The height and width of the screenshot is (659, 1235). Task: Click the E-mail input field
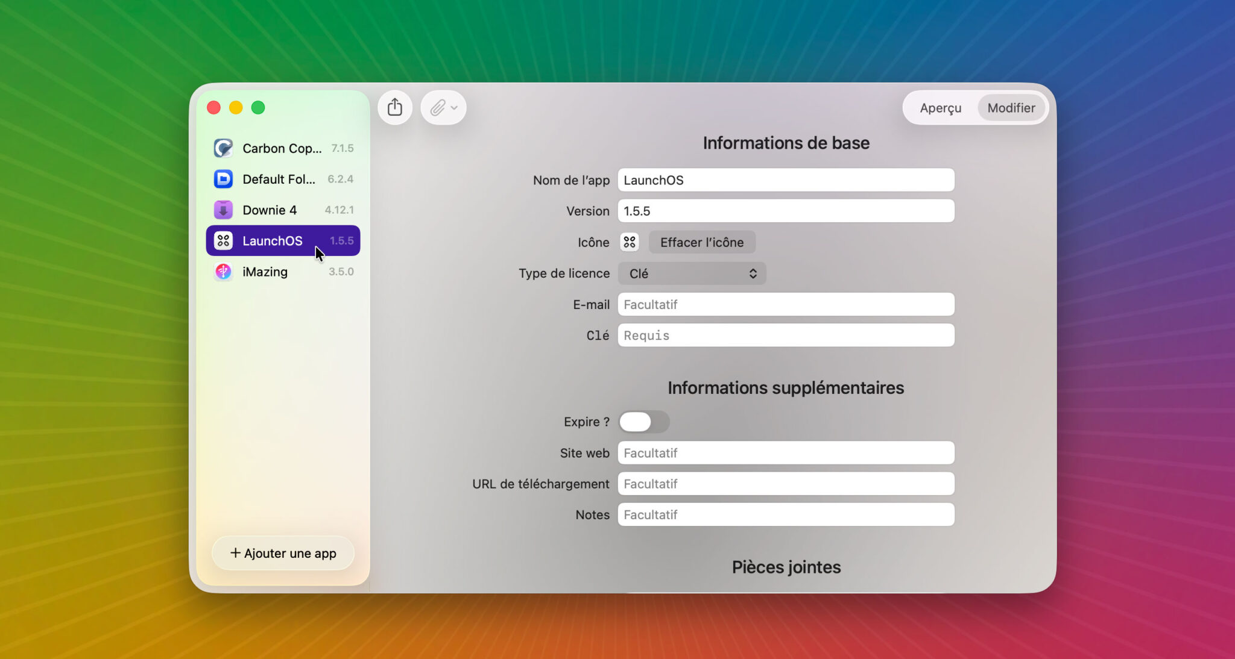pos(786,304)
